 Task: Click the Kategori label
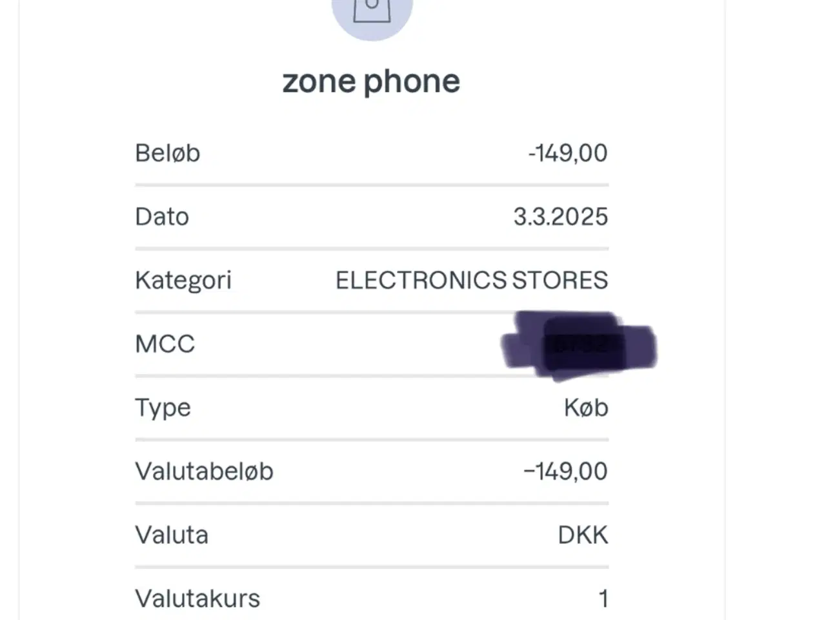(183, 280)
